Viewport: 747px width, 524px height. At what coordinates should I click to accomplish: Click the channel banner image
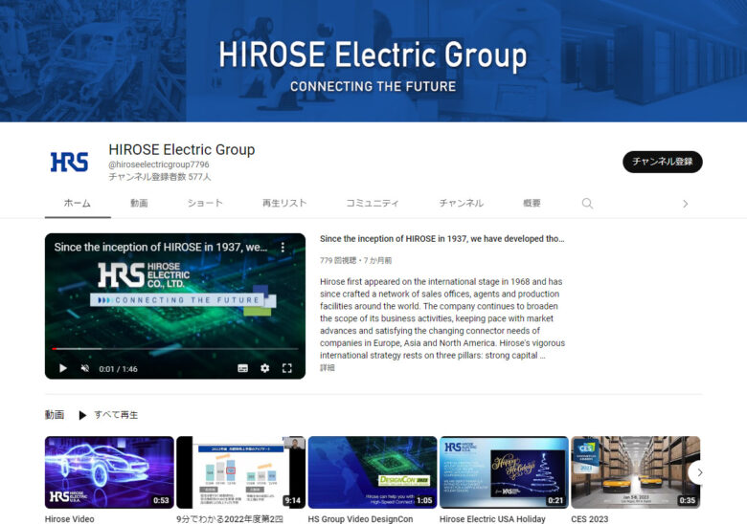click(373, 61)
